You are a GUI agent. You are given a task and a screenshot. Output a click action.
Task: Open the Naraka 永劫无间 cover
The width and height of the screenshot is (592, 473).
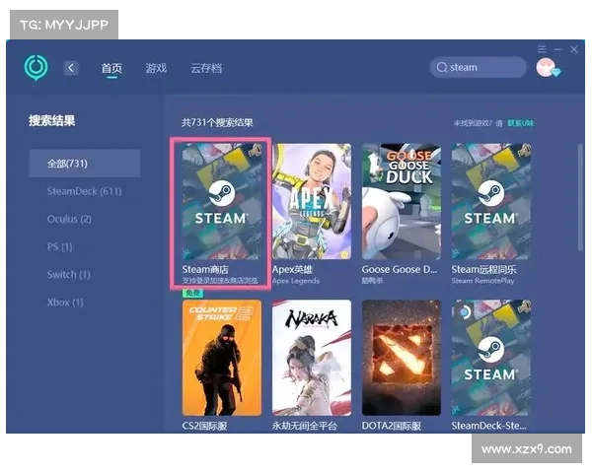312,358
